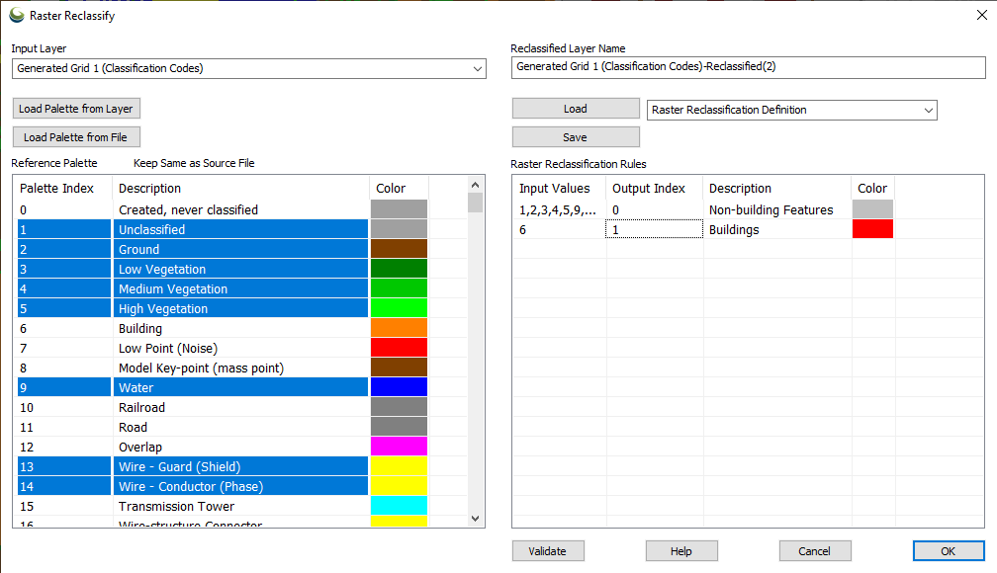The width and height of the screenshot is (997, 573).
Task: Select the 'Low Point (Noise)' palette row
Action: pyautogui.click(x=223, y=348)
